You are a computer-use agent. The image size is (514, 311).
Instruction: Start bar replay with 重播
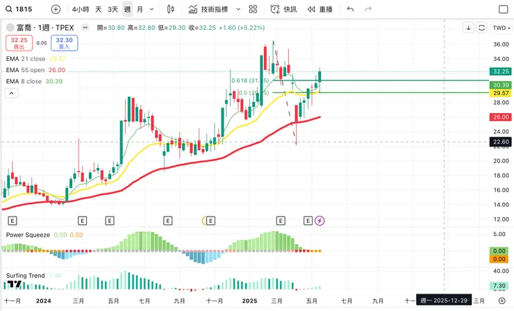coord(320,10)
